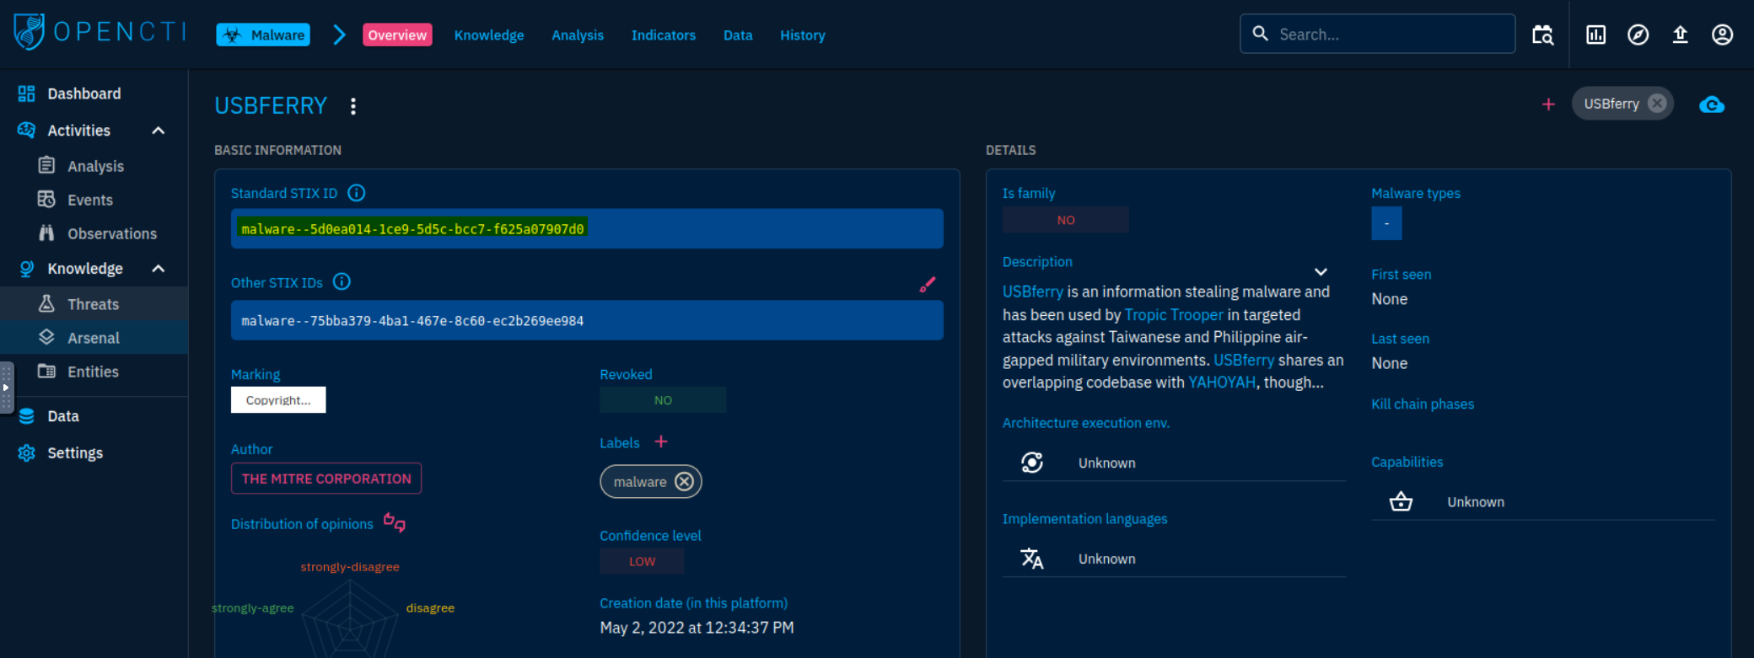Open the compass investigations icon
Screen dimensions: 1754x658
[1638, 35]
